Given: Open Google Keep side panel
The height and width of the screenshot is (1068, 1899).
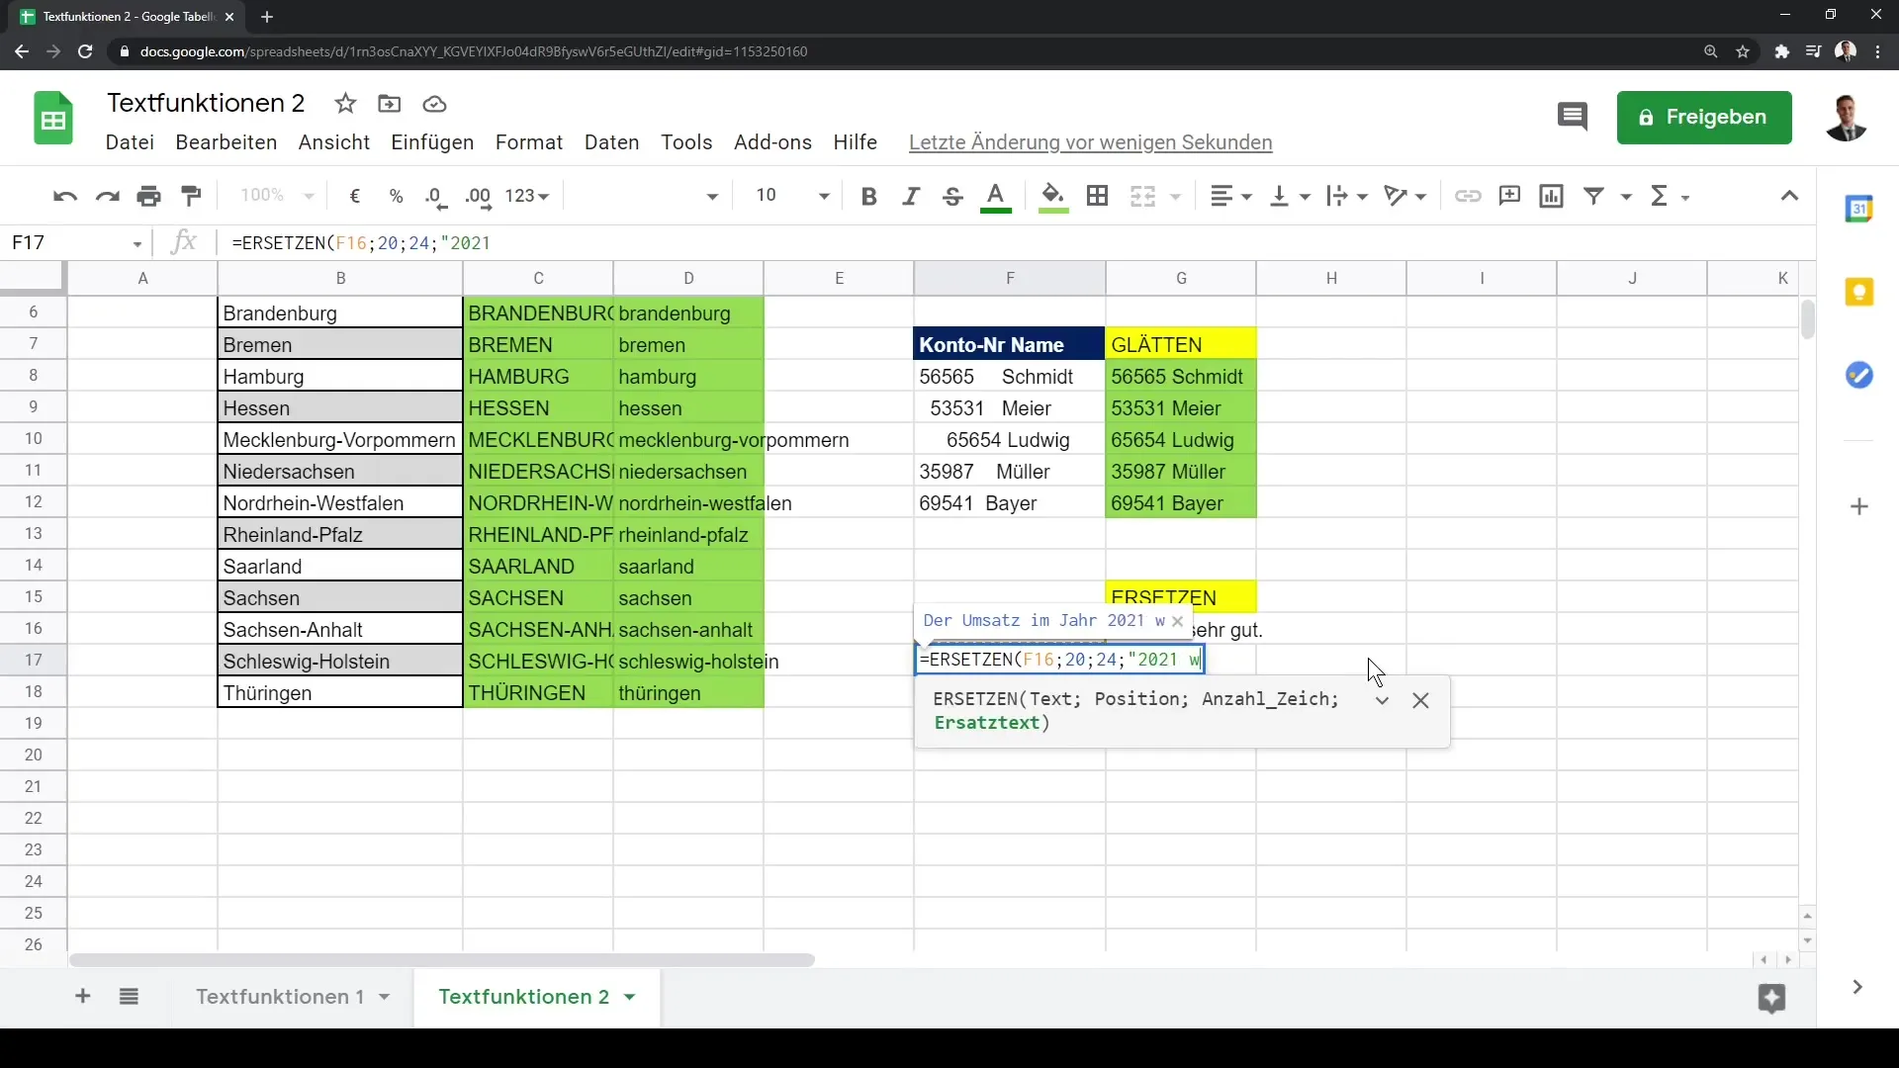Looking at the screenshot, I should [x=1859, y=292].
